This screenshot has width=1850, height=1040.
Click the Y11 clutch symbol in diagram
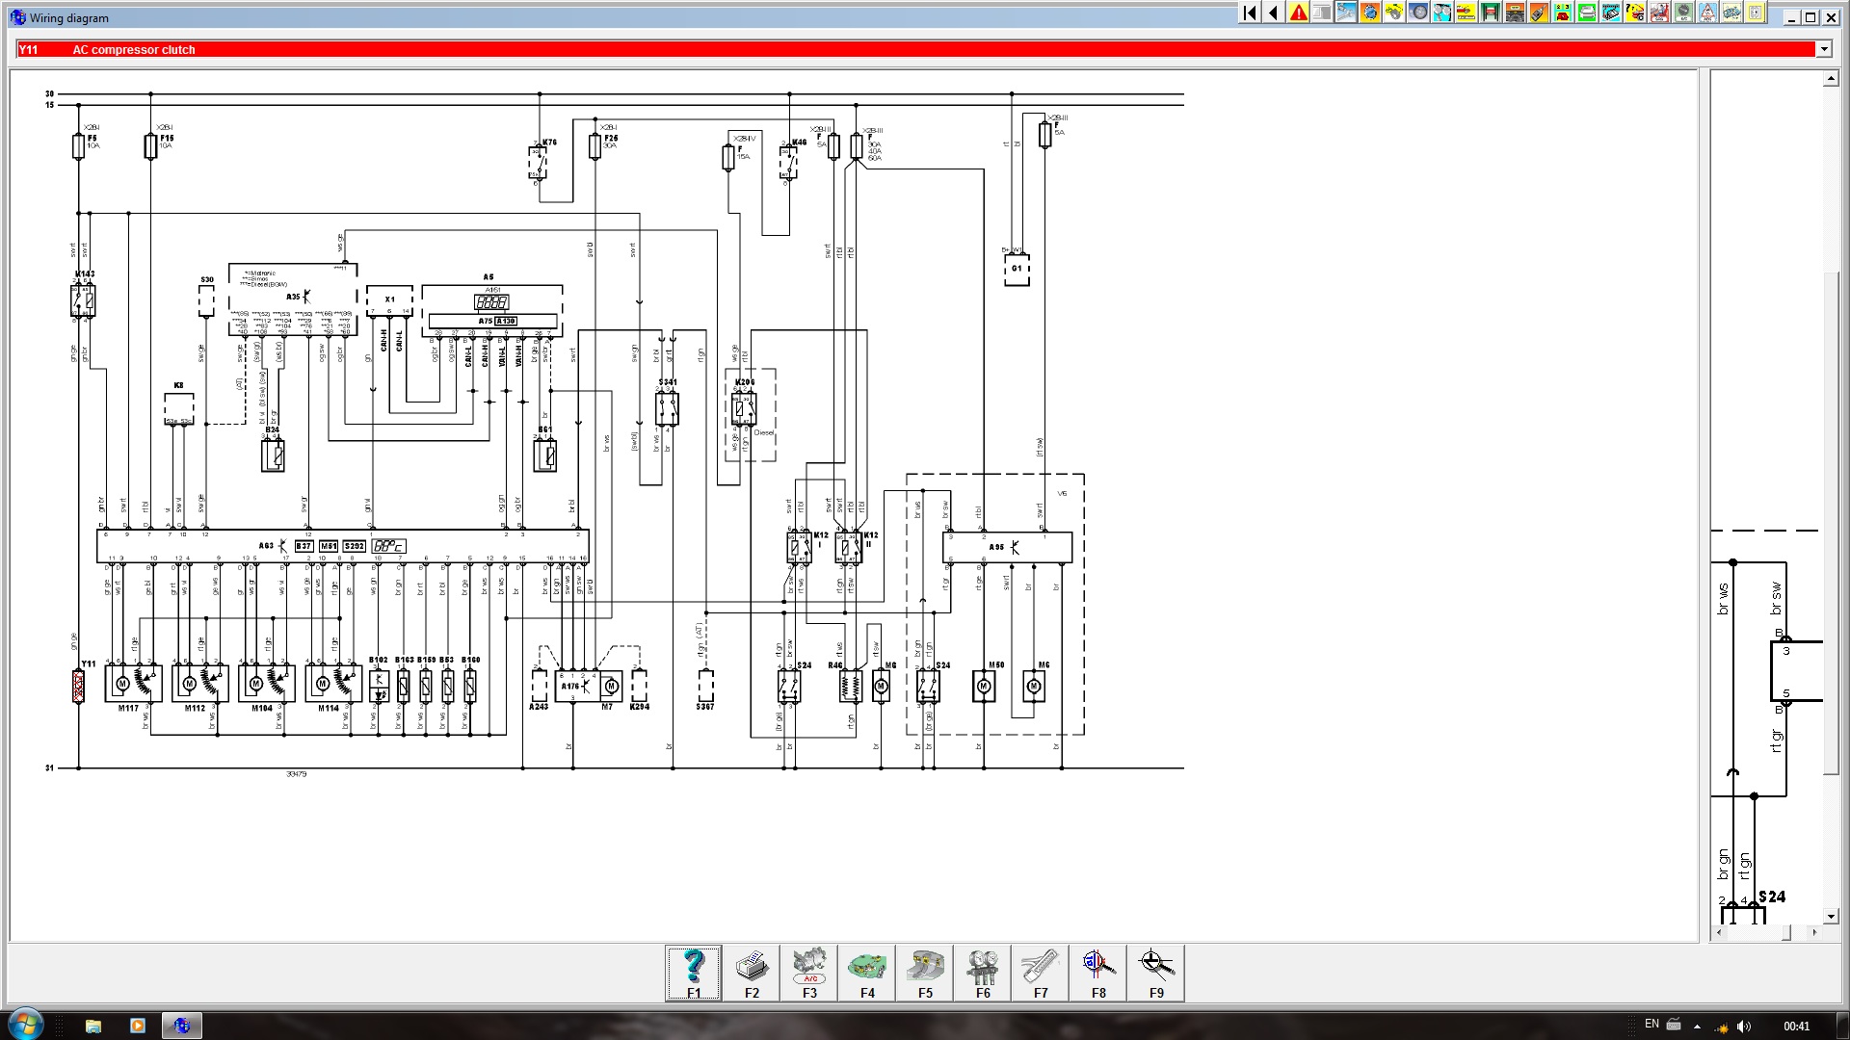(x=78, y=686)
